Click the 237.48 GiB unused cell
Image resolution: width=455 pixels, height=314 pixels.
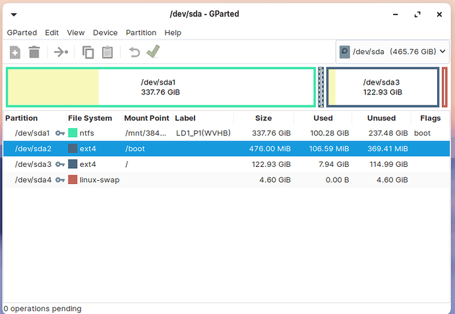(x=388, y=133)
